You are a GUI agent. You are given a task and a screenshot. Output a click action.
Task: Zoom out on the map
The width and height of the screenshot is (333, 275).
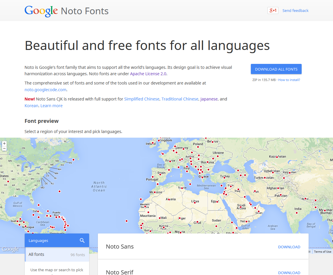(4, 148)
